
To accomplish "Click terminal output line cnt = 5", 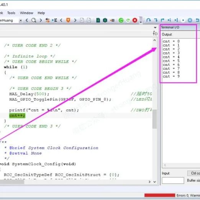I will (171, 61).
